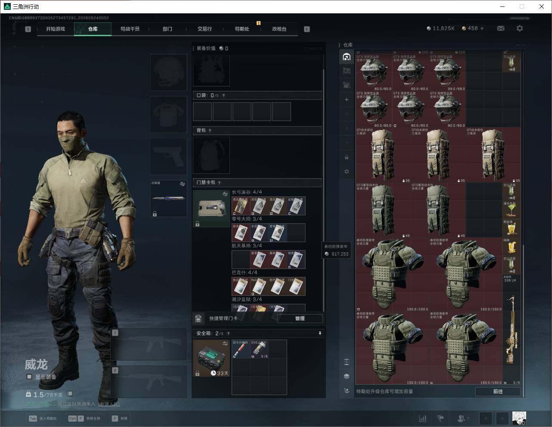Select the access card case thumbnail
This screenshot has width=552, height=427.
(x=211, y=209)
